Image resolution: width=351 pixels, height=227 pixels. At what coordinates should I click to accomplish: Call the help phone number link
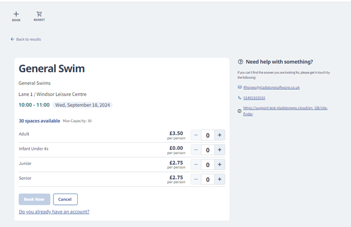click(254, 98)
